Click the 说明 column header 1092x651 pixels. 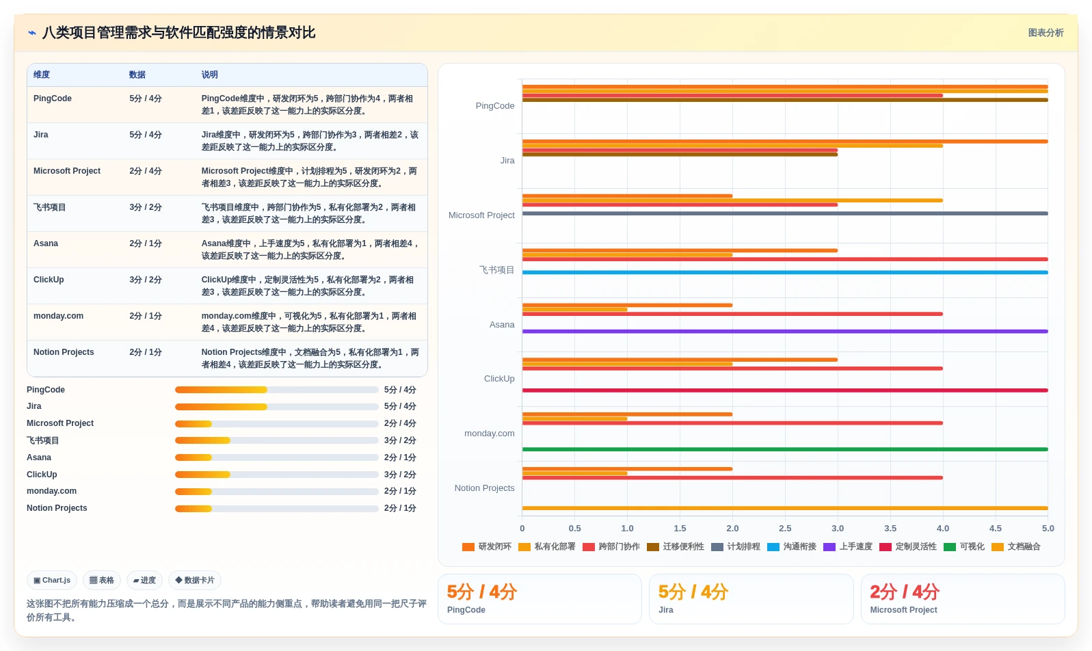tap(209, 75)
